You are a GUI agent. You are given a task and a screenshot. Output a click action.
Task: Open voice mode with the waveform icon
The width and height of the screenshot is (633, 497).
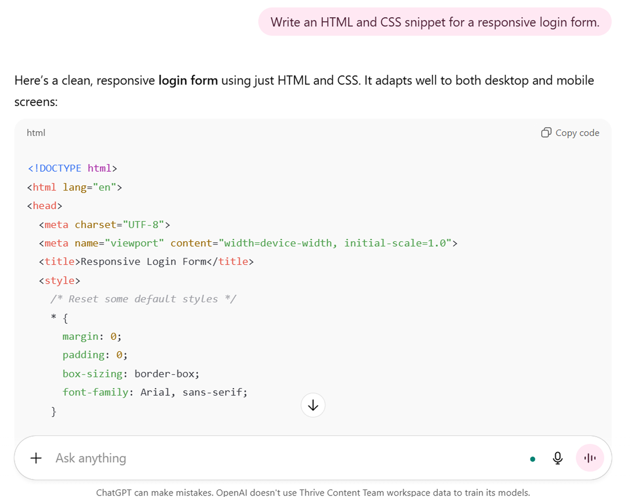click(590, 457)
